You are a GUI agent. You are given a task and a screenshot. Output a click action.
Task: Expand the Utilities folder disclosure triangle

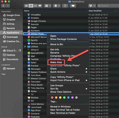point(25,46)
